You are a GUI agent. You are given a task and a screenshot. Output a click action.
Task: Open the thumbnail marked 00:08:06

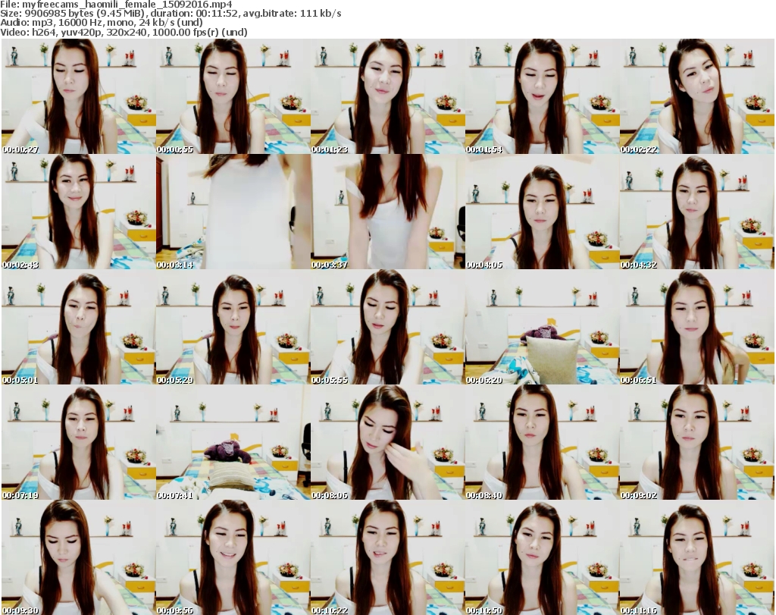click(387, 442)
